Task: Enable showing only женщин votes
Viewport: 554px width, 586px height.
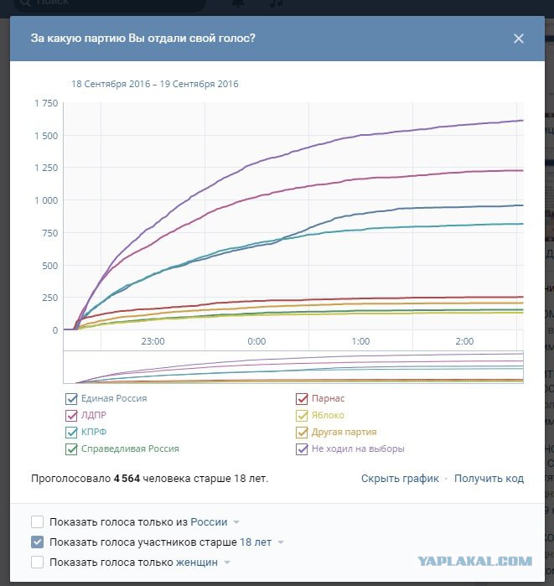Action: click(38, 562)
